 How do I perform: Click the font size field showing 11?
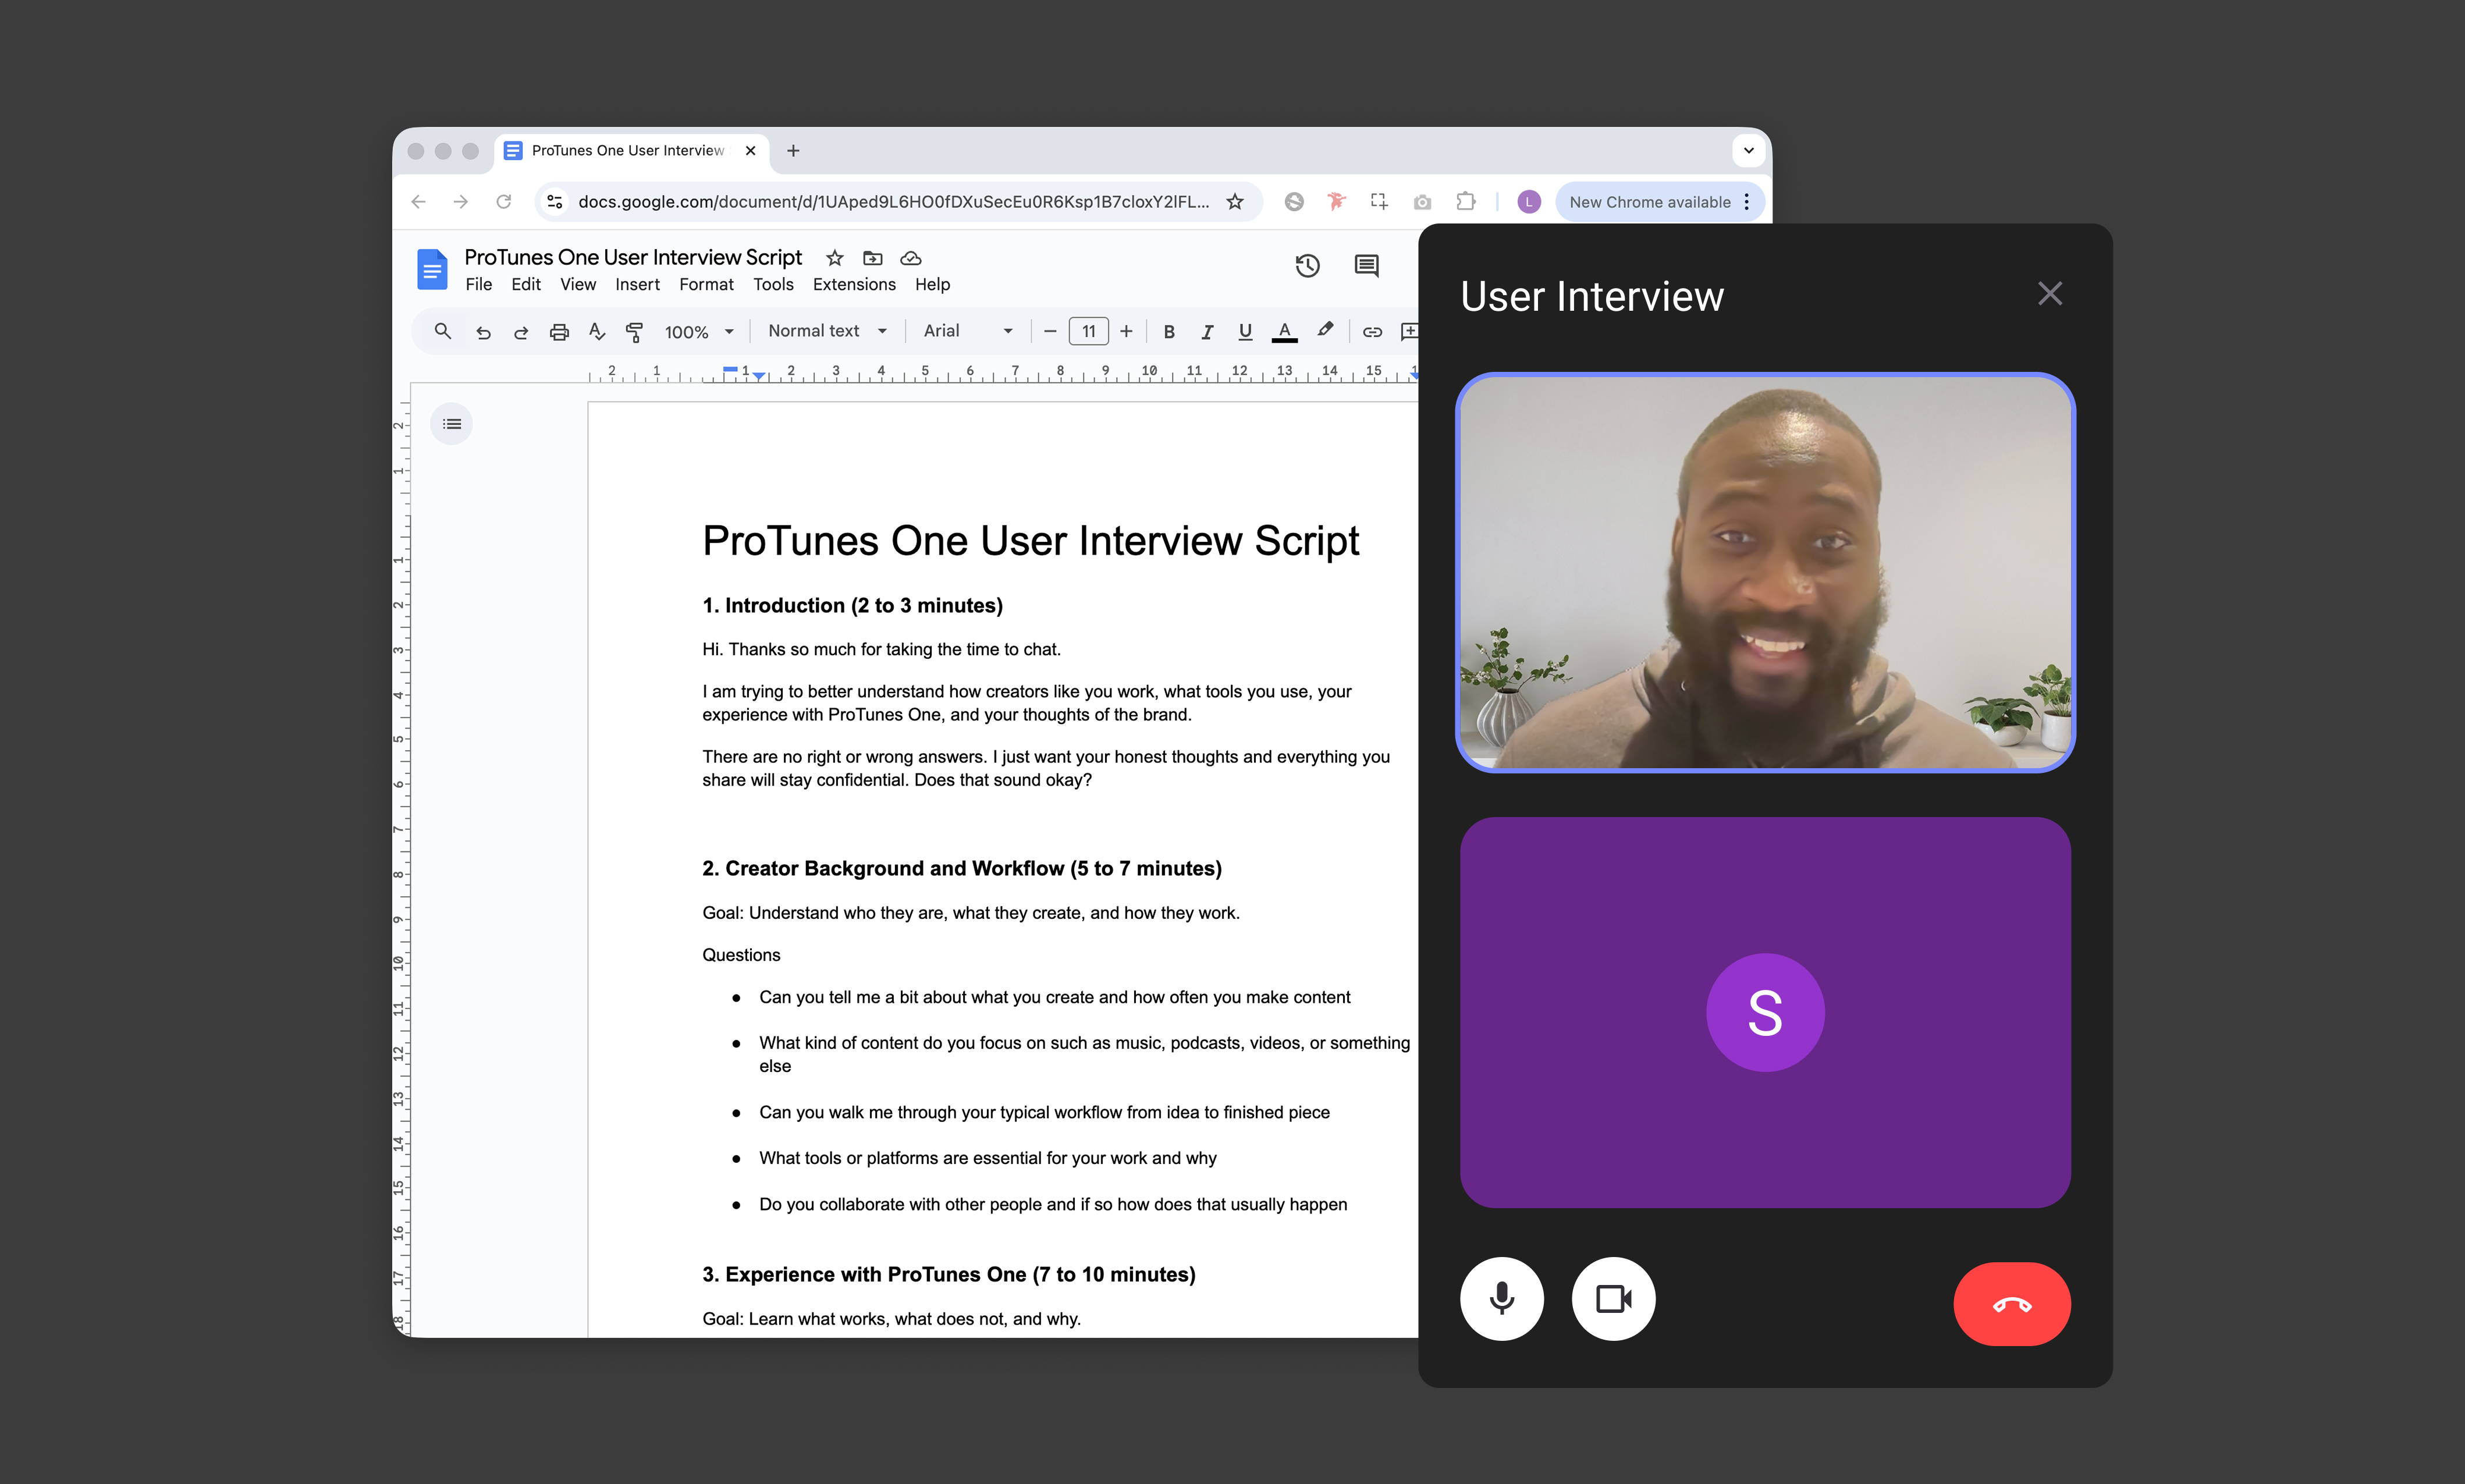pyautogui.click(x=1088, y=331)
